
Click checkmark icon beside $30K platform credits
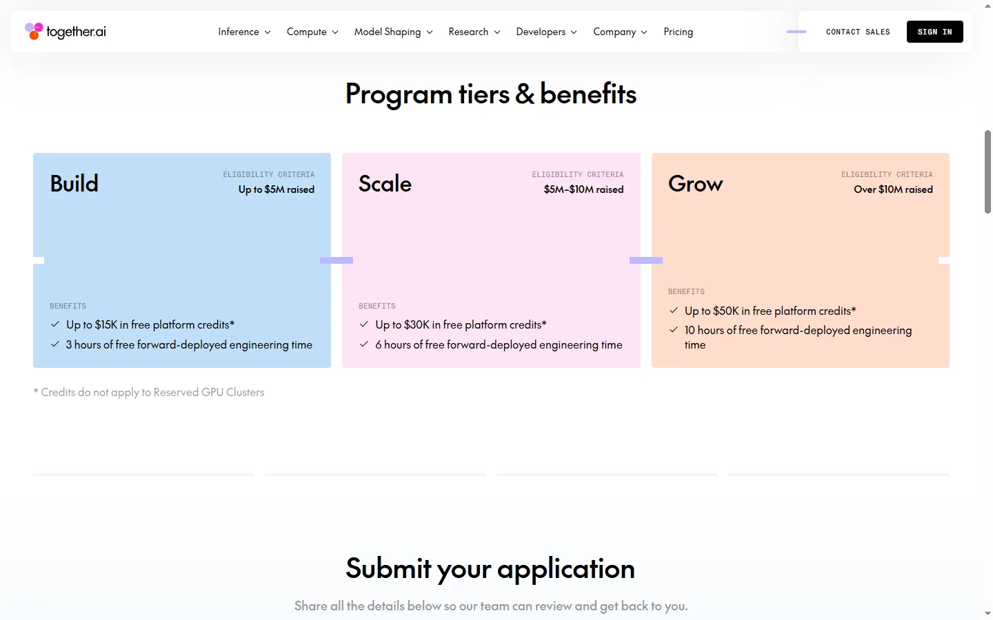pos(364,324)
